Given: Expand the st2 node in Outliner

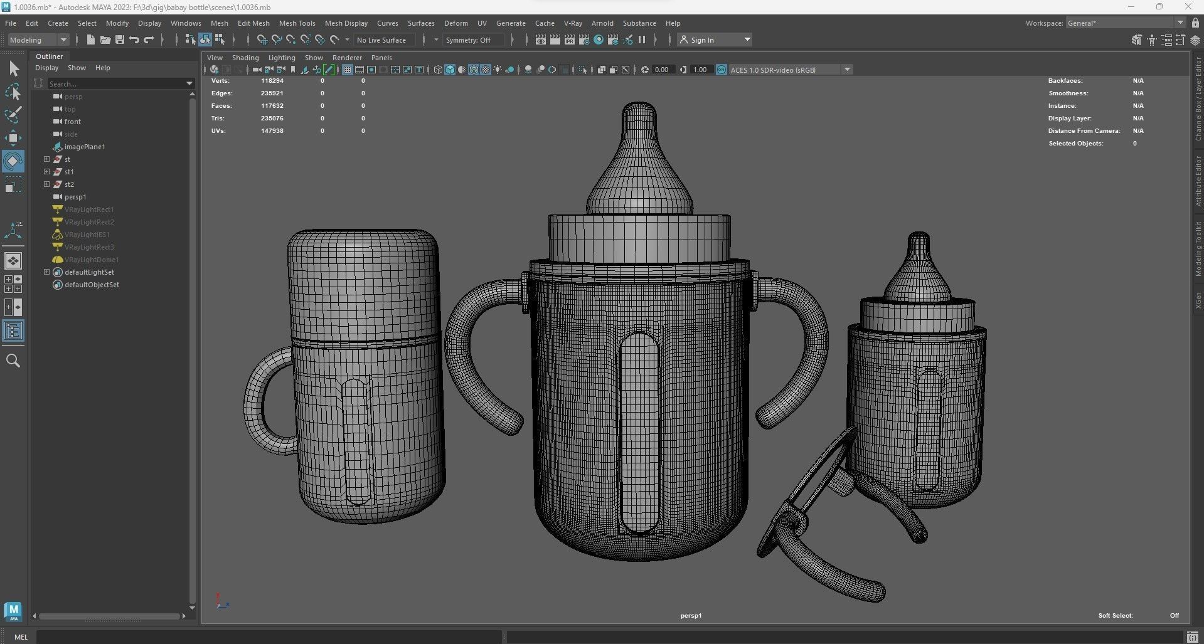Looking at the screenshot, I should pos(46,184).
